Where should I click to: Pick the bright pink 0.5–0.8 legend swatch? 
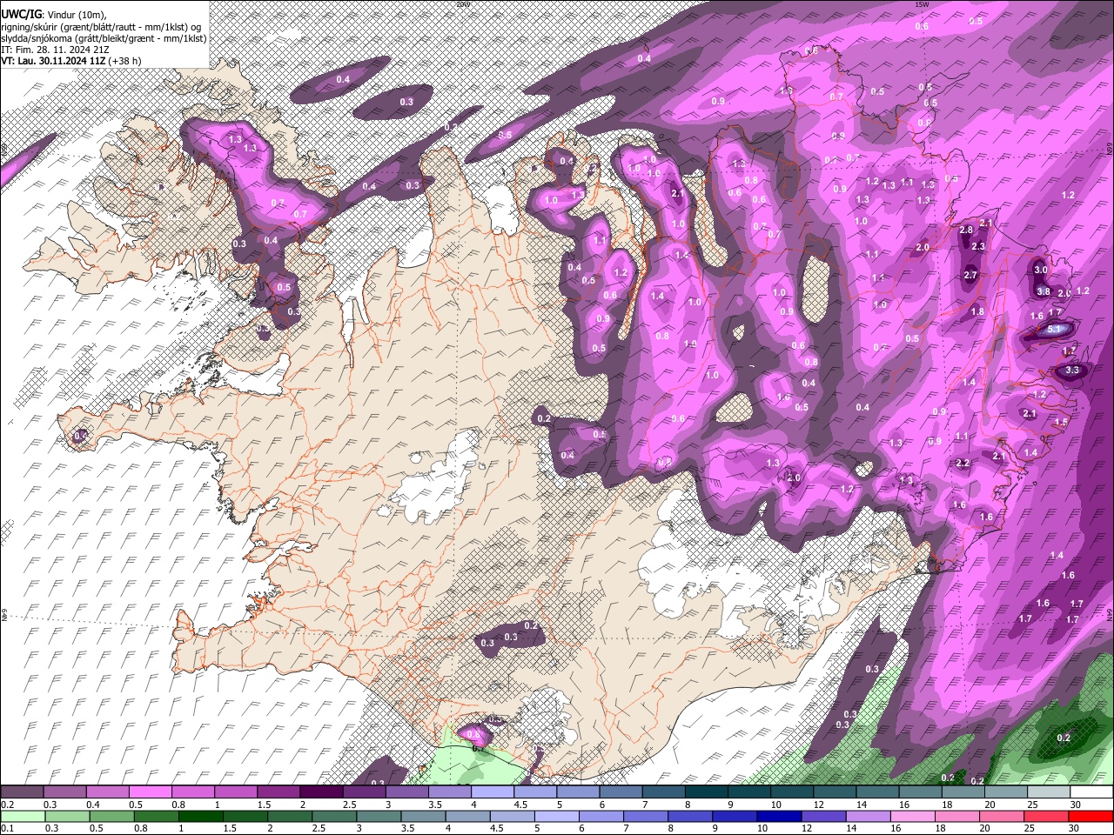[151, 792]
